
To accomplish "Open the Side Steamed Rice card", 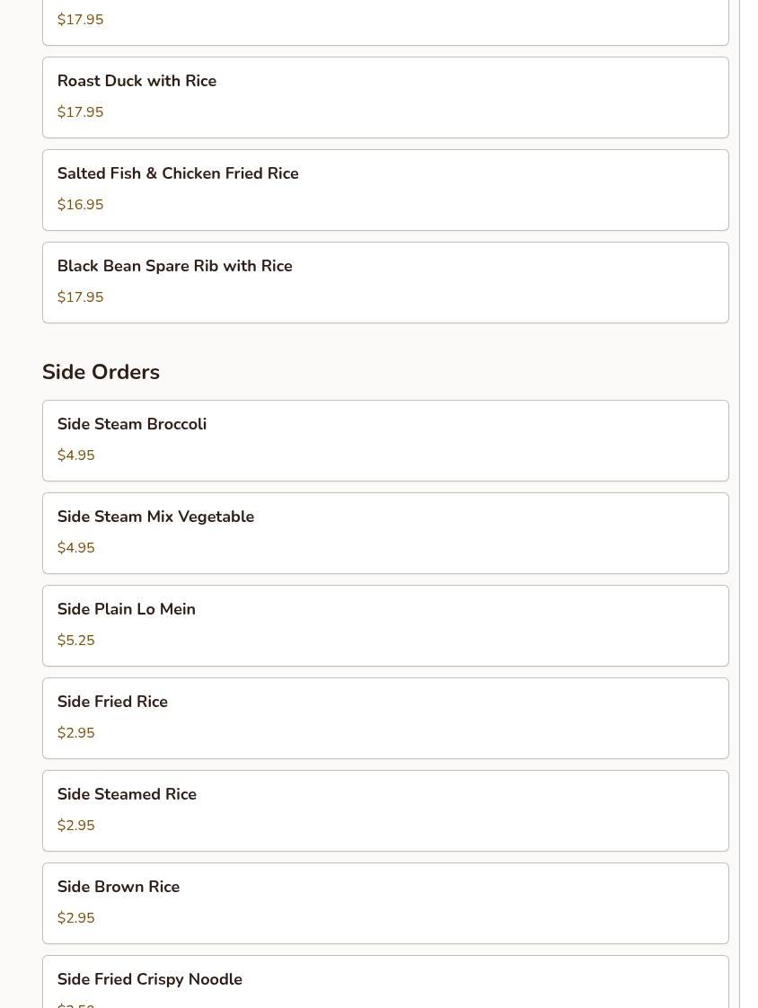I will [385, 811].
